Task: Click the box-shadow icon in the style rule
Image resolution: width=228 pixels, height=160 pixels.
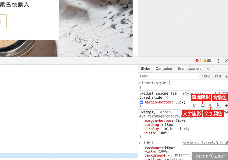Action: (202, 105)
